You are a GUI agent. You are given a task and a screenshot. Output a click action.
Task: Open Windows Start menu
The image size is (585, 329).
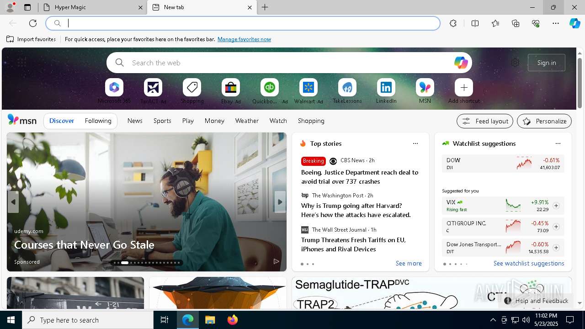11,320
